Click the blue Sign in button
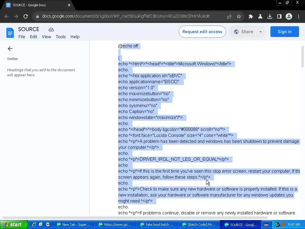This screenshot has width=305, height=229. 284,32
